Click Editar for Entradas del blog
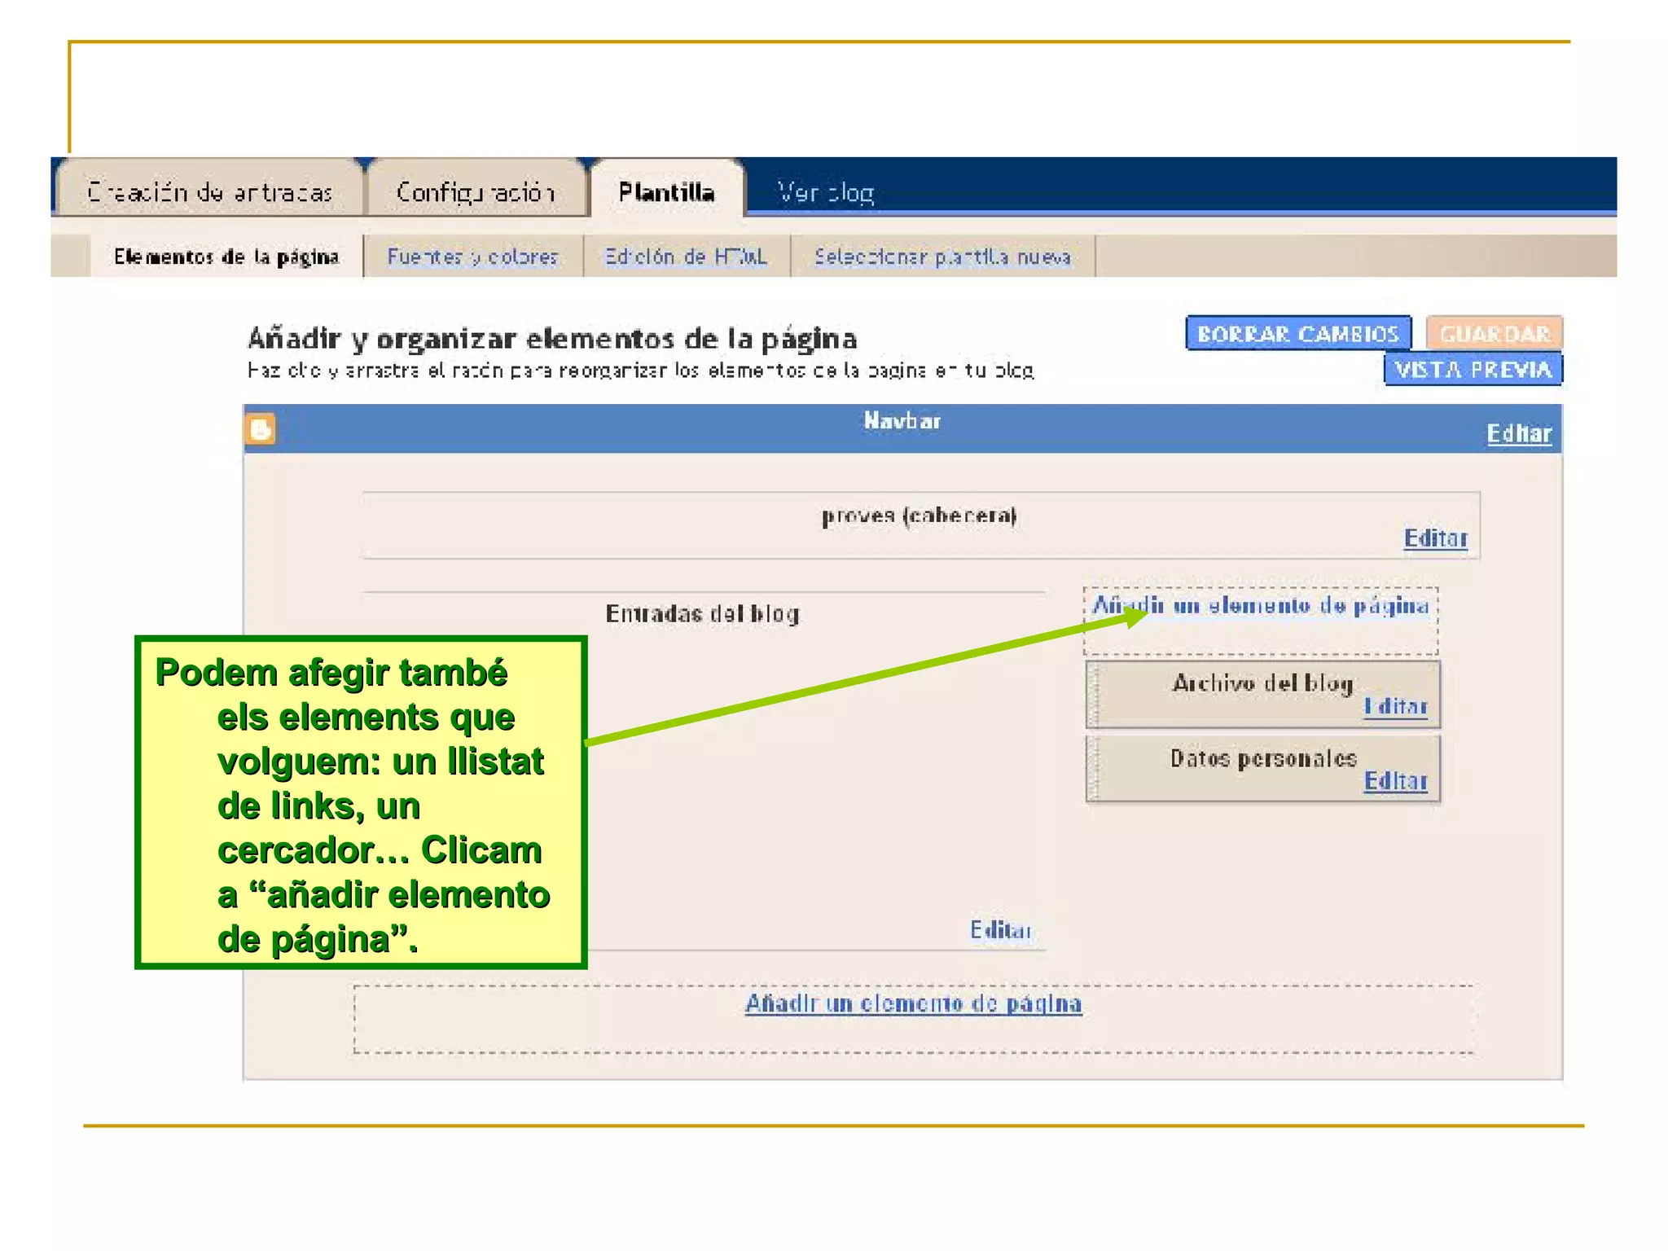The image size is (1668, 1251). (1000, 930)
